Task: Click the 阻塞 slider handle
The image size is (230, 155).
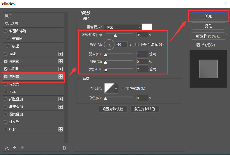Action: pyautogui.click(x=105, y=63)
